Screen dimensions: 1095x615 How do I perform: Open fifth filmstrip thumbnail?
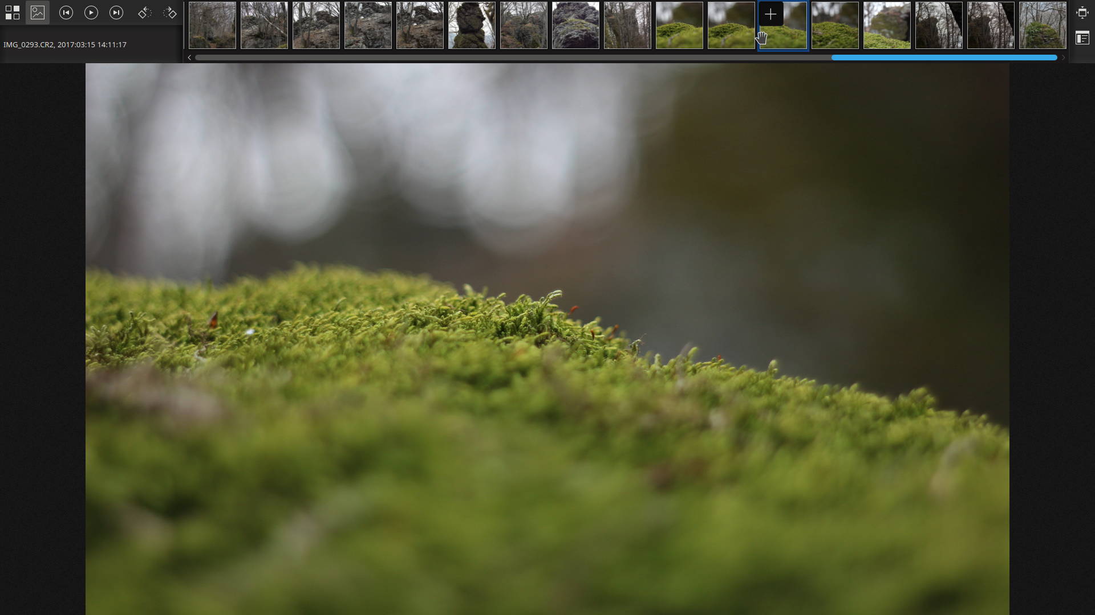tap(420, 25)
